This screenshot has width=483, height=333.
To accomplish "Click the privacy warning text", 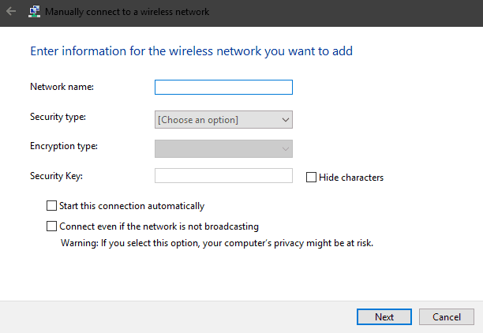I will tap(217, 243).
